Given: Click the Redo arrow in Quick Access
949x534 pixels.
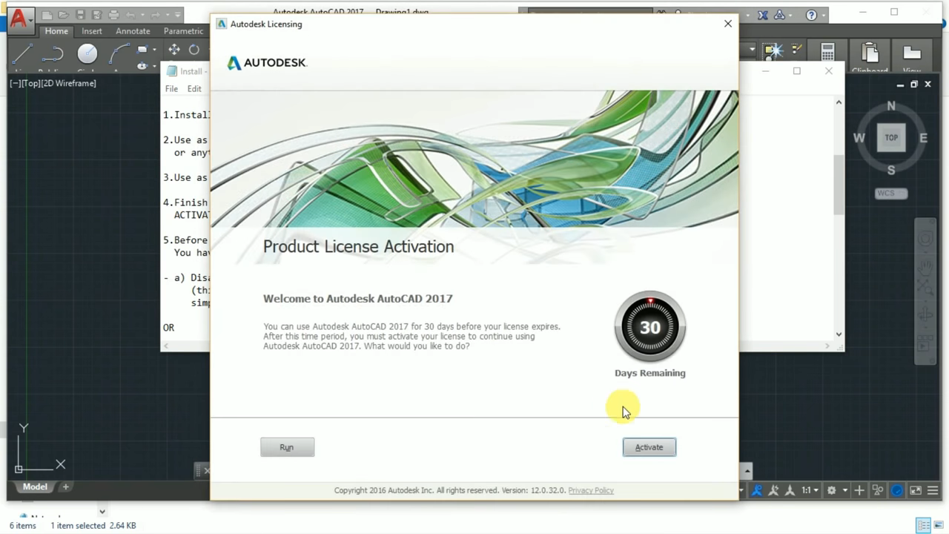Looking at the screenshot, I should (156, 15).
